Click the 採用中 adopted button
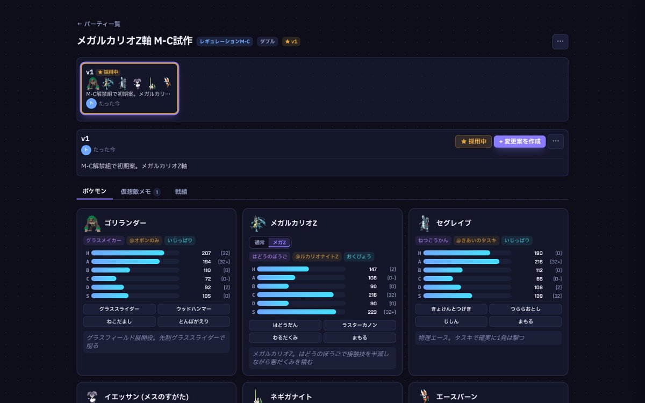645x403 pixels. pos(473,141)
